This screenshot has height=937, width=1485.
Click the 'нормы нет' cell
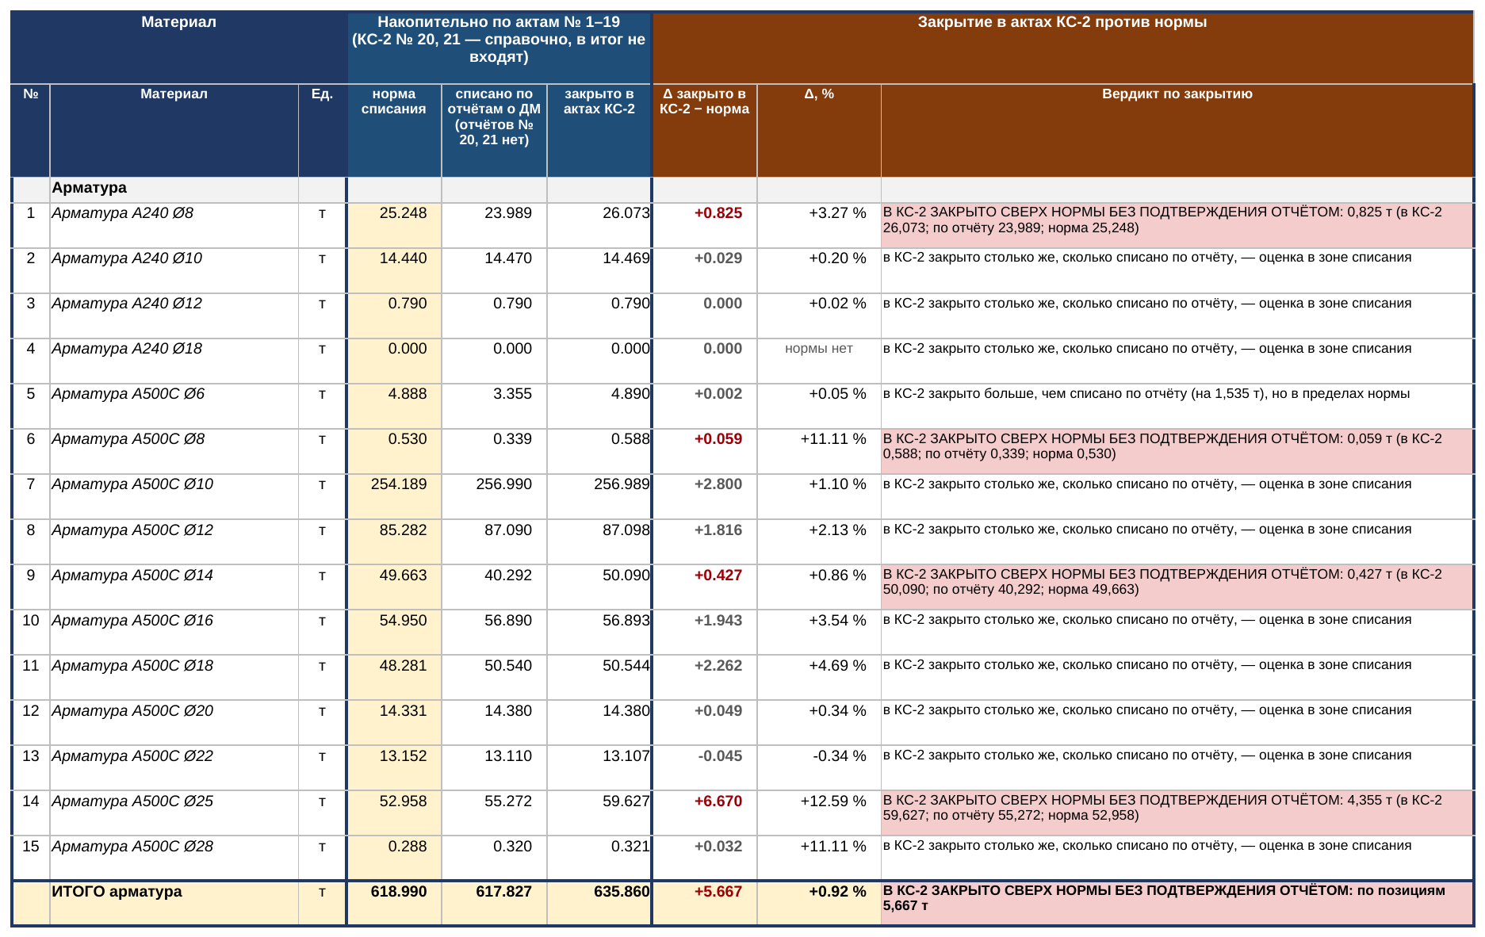click(818, 361)
